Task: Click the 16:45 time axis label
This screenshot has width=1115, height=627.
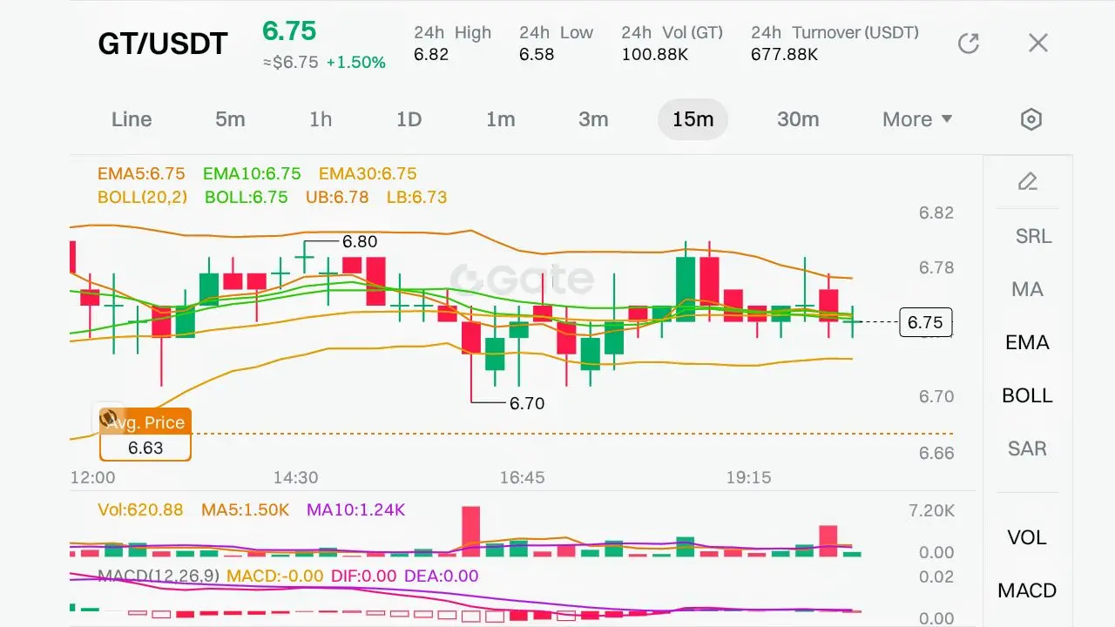Action: click(x=523, y=477)
